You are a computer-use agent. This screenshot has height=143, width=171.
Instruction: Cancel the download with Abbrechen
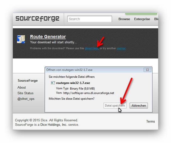(139, 105)
